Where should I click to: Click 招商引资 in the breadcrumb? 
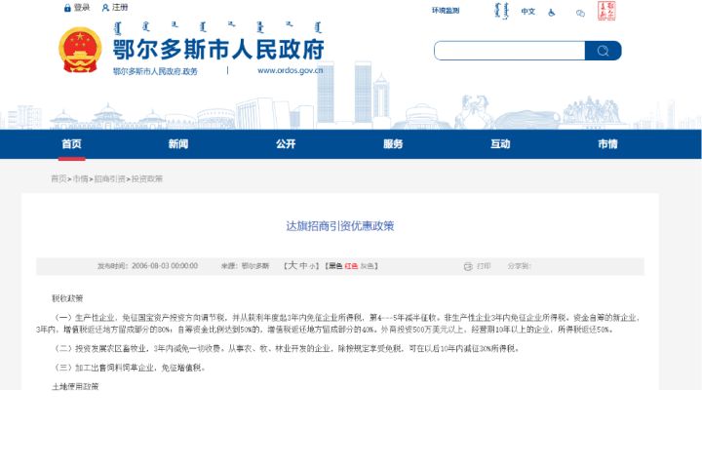[110, 179]
